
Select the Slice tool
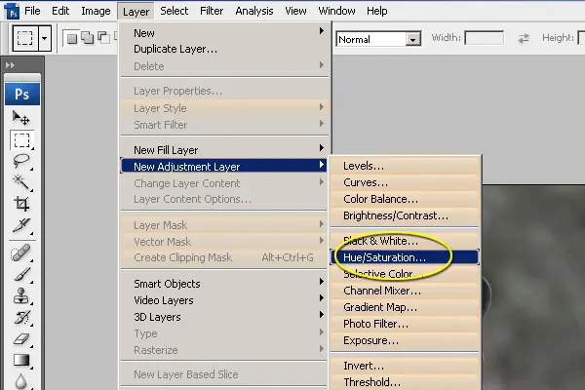tap(21, 225)
